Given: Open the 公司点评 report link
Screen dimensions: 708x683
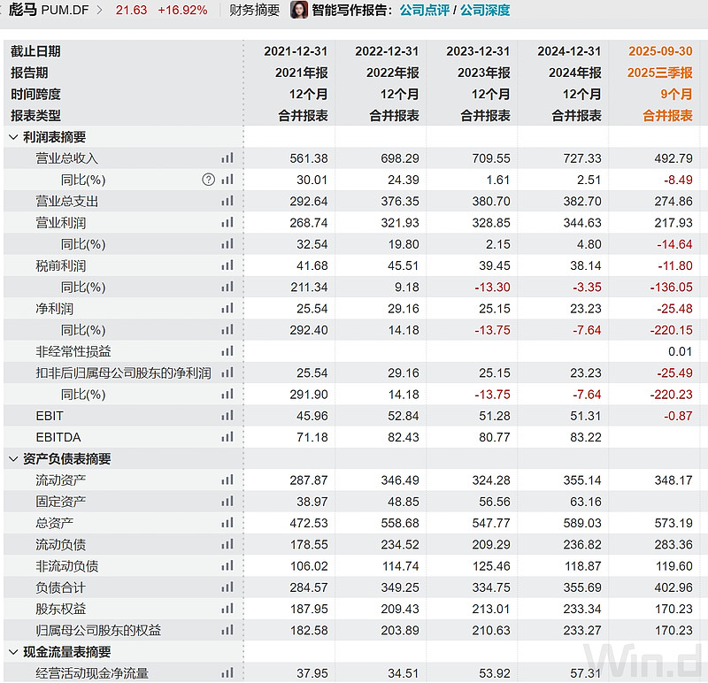Looking at the screenshot, I should pos(425,10).
